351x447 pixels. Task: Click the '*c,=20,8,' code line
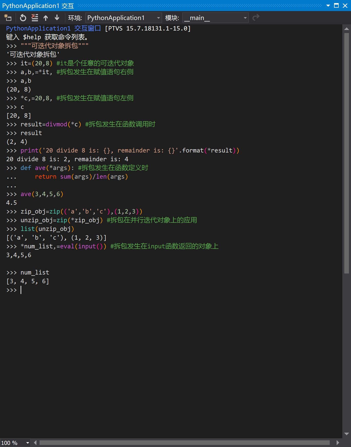pos(70,98)
